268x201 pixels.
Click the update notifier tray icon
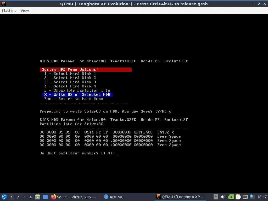(x=252, y=197)
